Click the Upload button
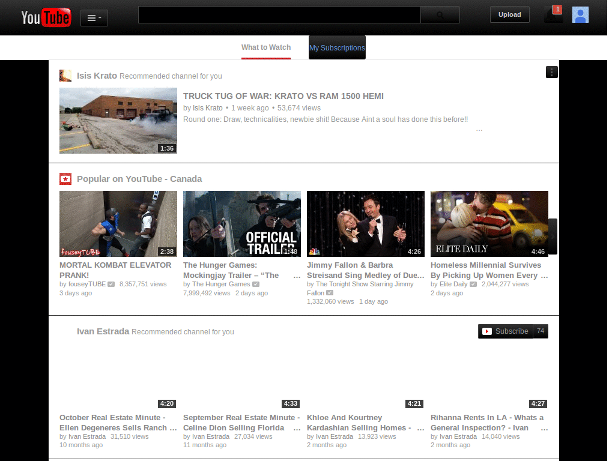 pos(509,14)
